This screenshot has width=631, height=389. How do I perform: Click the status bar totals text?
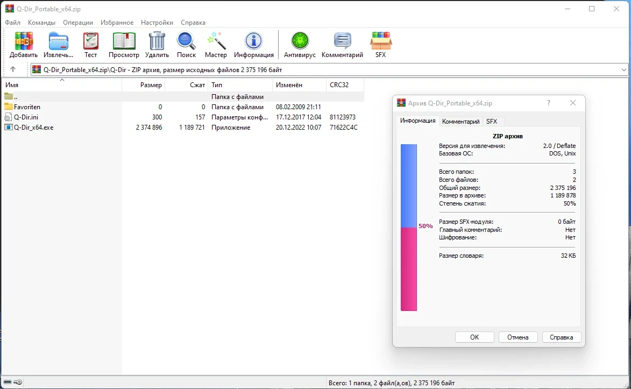[x=392, y=383]
